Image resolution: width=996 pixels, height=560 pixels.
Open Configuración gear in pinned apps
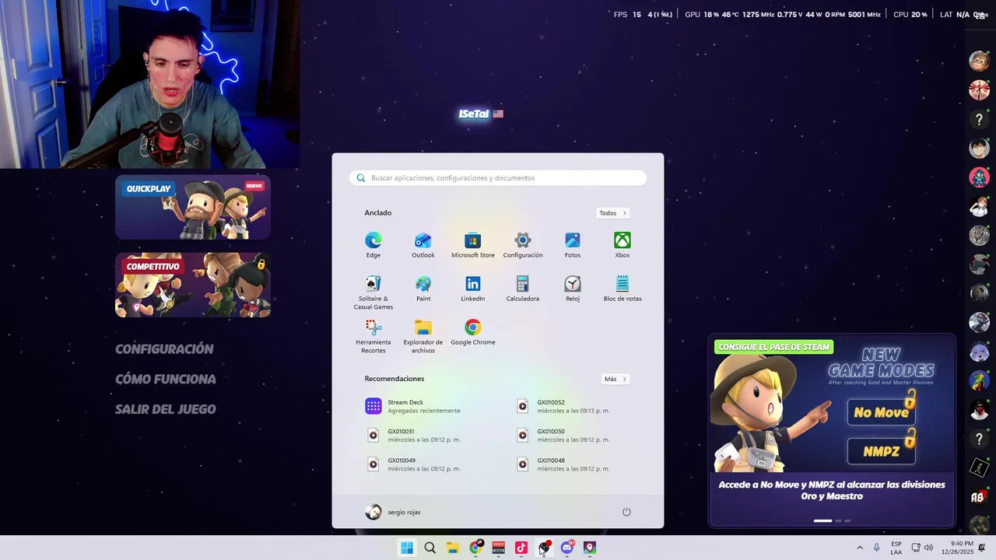pyautogui.click(x=523, y=244)
